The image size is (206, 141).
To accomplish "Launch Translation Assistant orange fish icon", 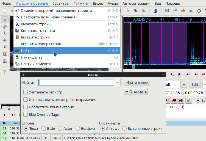I will tap(183, 11).
